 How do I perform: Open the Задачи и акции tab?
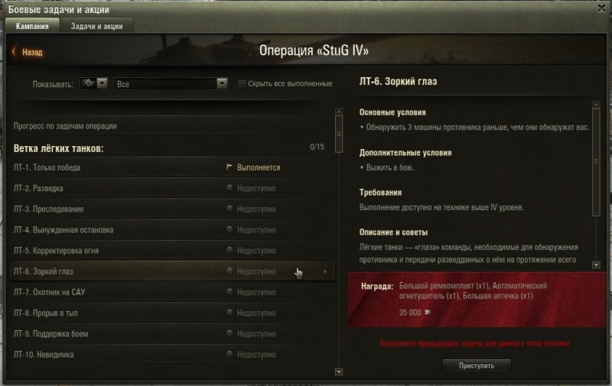(x=97, y=26)
